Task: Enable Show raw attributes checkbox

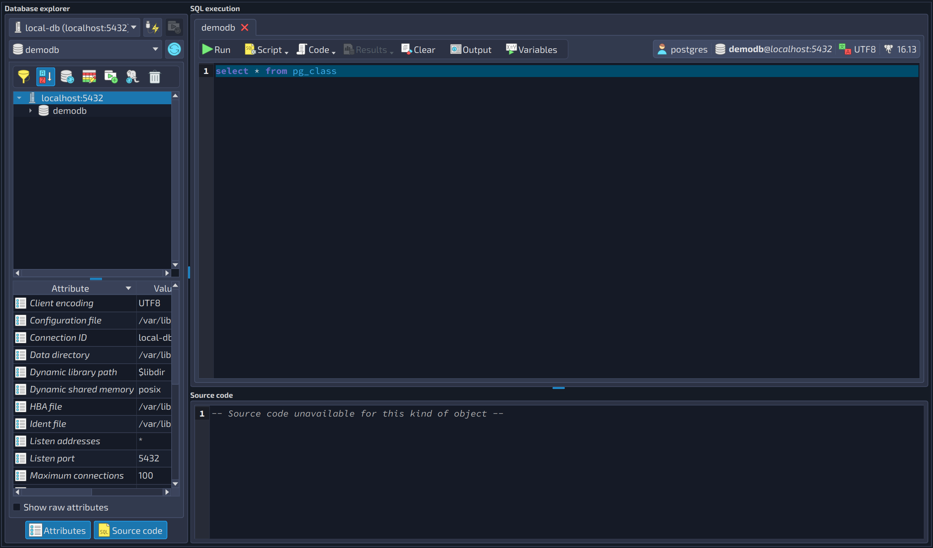Action: pyautogui.click(x=17, y=507)
